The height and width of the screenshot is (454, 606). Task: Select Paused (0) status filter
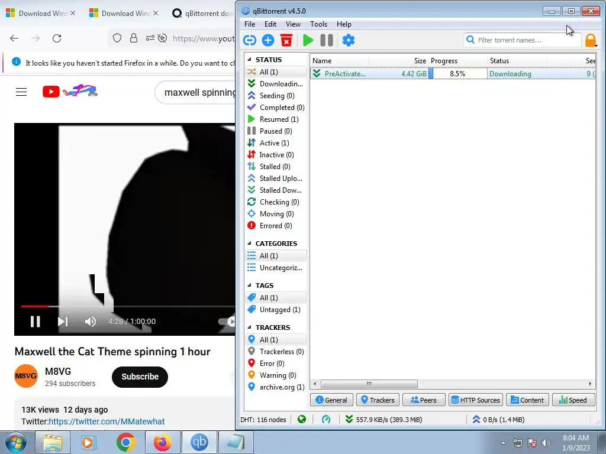pos(276,131)
